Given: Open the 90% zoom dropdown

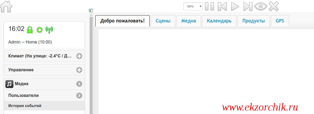Looking at the screenshot, I should [x=193, y=6].
